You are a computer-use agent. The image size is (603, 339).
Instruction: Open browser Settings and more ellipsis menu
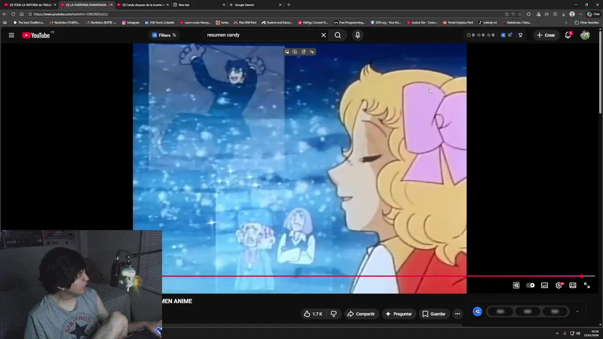click(x=580, y=14)
